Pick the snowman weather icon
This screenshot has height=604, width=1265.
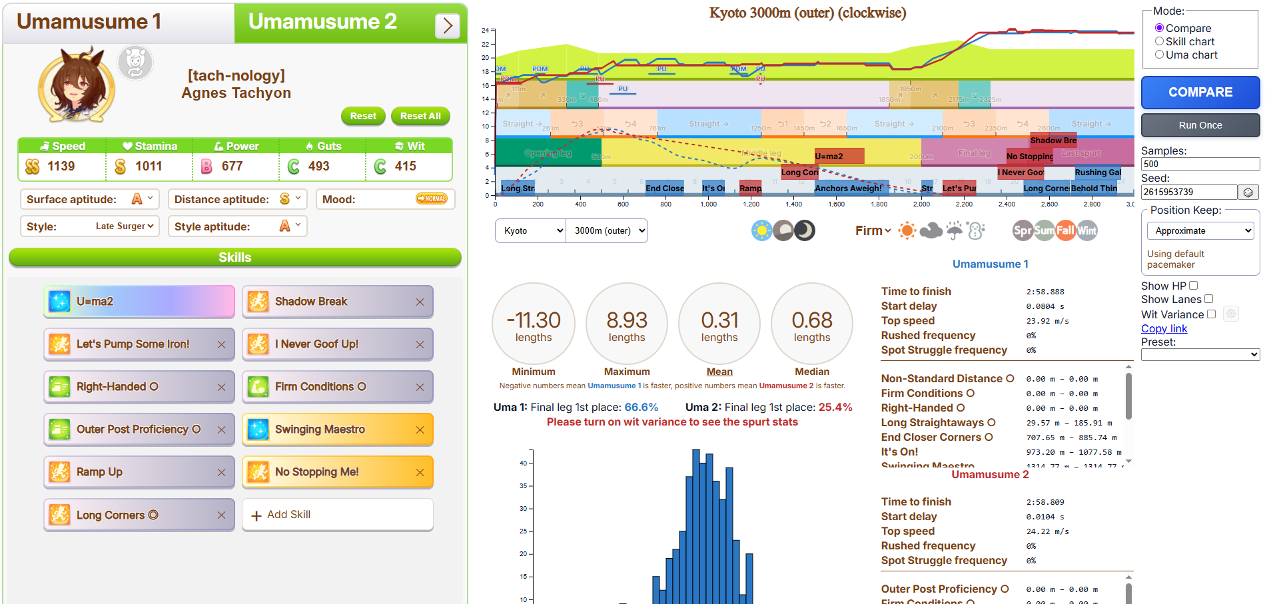(976, 231)
